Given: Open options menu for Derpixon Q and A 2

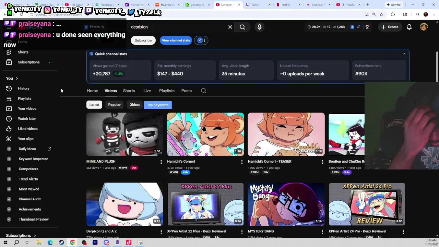Looking at the screenshot, I should (161, 232).
